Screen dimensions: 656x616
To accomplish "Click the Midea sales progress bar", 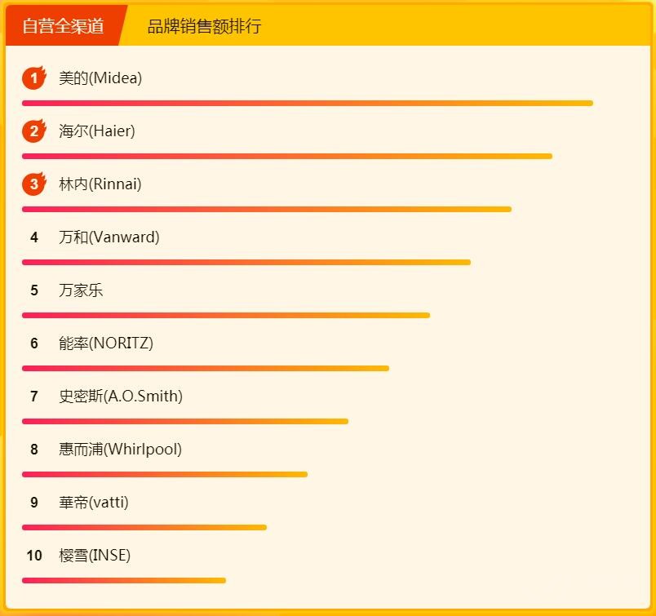I will point(307,103).
